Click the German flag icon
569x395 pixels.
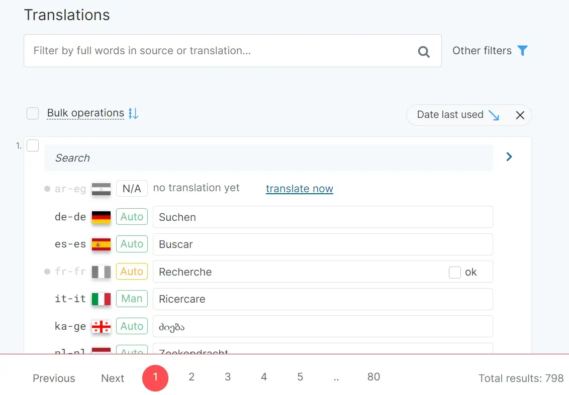(x=101, y=217)
